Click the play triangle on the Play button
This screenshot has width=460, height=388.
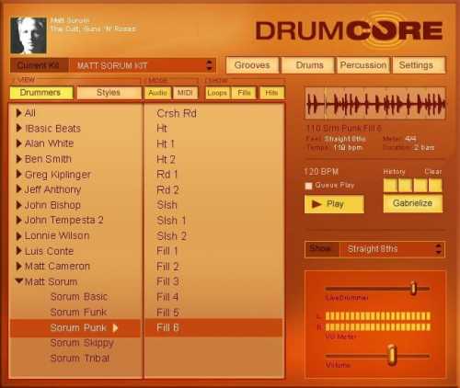(316, 204)
